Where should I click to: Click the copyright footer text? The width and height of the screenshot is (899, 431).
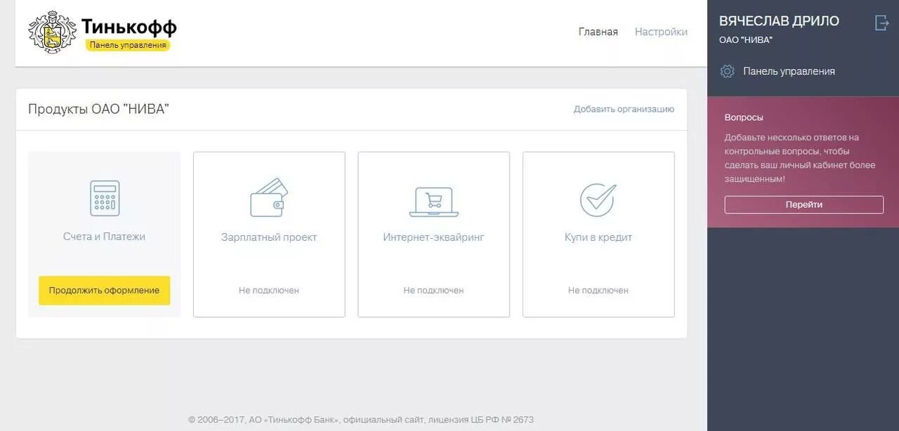click(361, 420)
